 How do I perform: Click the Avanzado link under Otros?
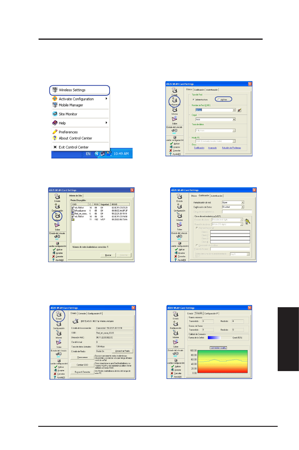click(x=212, y=148)
